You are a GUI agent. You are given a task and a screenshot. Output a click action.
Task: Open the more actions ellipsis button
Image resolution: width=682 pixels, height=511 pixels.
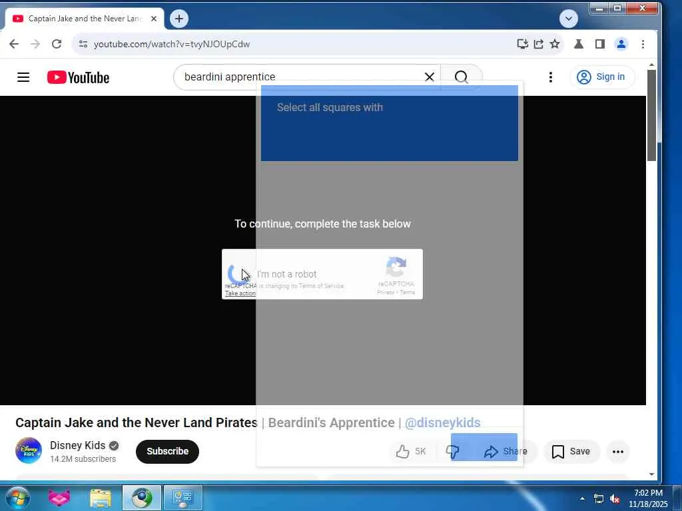[x=618, y=452]
